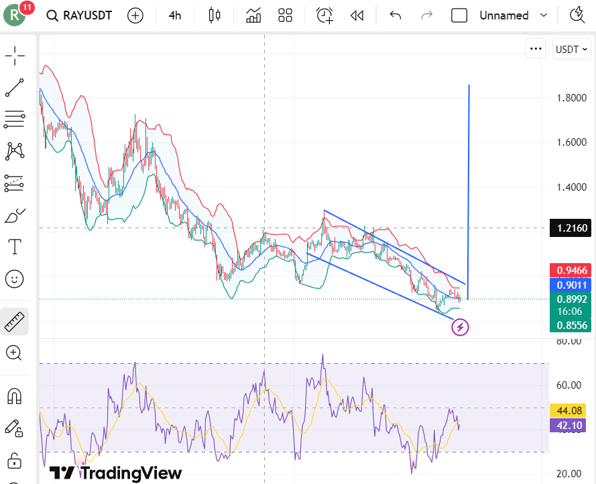Select the Measure ruler tool

point(15,321)
